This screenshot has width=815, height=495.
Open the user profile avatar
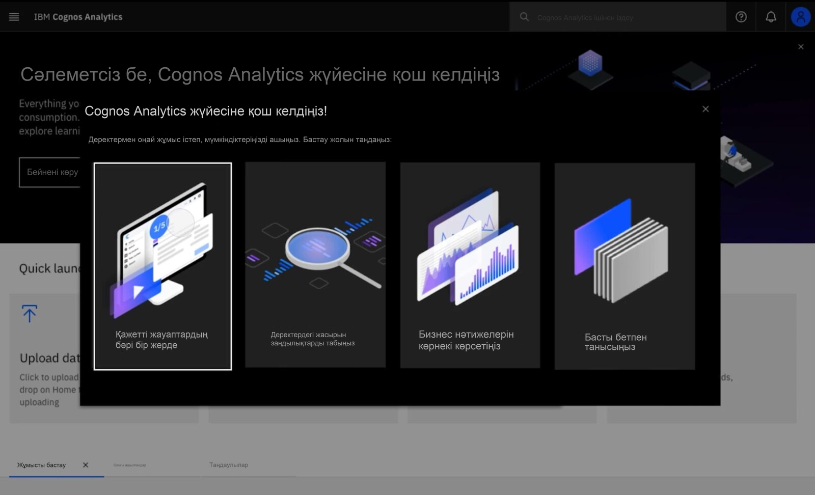[800, 17]
